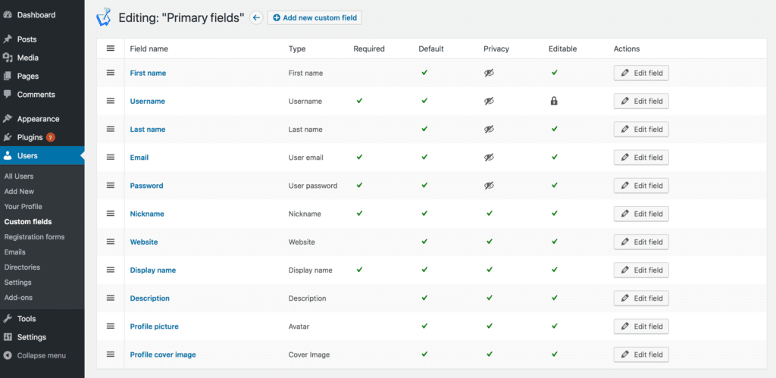The width and height of the screenshot is (776, 378).
Task: Click the 'Avatar' type cell
Action: pyautogui.click(x=299, y=326)
